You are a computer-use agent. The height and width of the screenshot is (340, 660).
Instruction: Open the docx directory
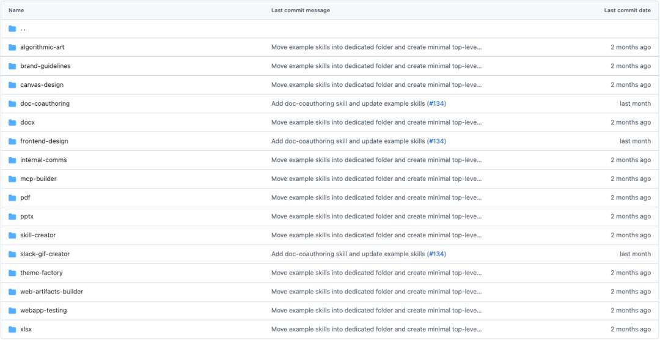(28, 122)
